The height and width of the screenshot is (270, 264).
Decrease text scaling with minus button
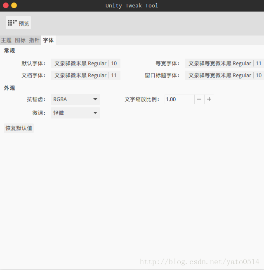coord(199,99)
